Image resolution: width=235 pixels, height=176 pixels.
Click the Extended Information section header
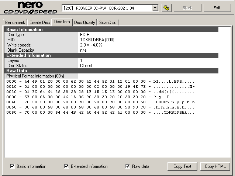(x=111, y=55)
